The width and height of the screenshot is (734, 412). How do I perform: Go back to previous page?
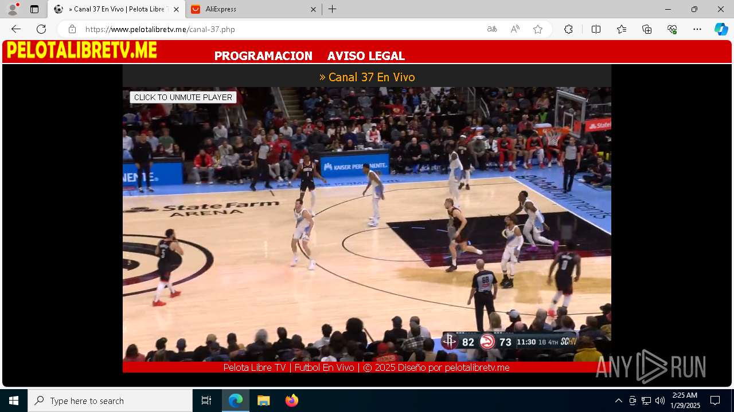pos(16,29)
